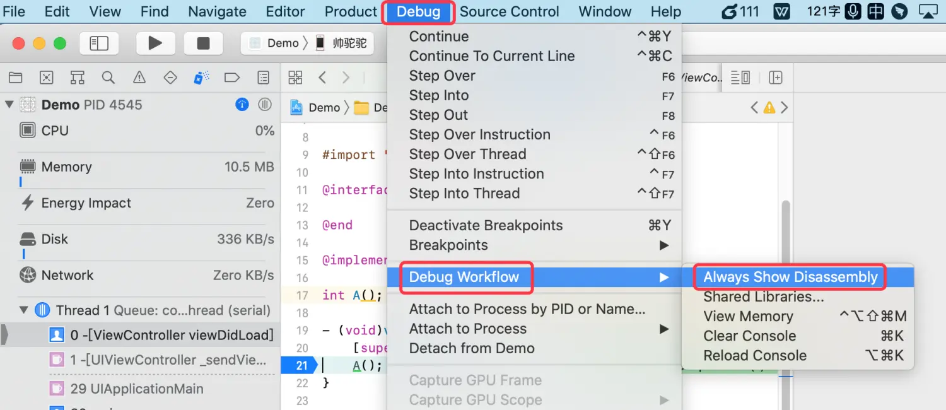The image size is (946, 410).
Task: Open the Issue navigator warning icon
Action: pyautogui.click(x=139, y=78)
